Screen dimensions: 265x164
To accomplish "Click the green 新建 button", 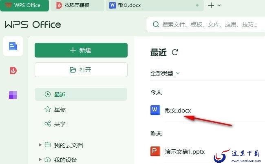I will (81, 50).
